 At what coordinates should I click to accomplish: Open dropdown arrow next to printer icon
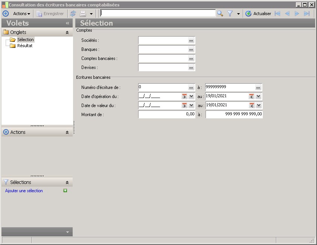[91, 14]
